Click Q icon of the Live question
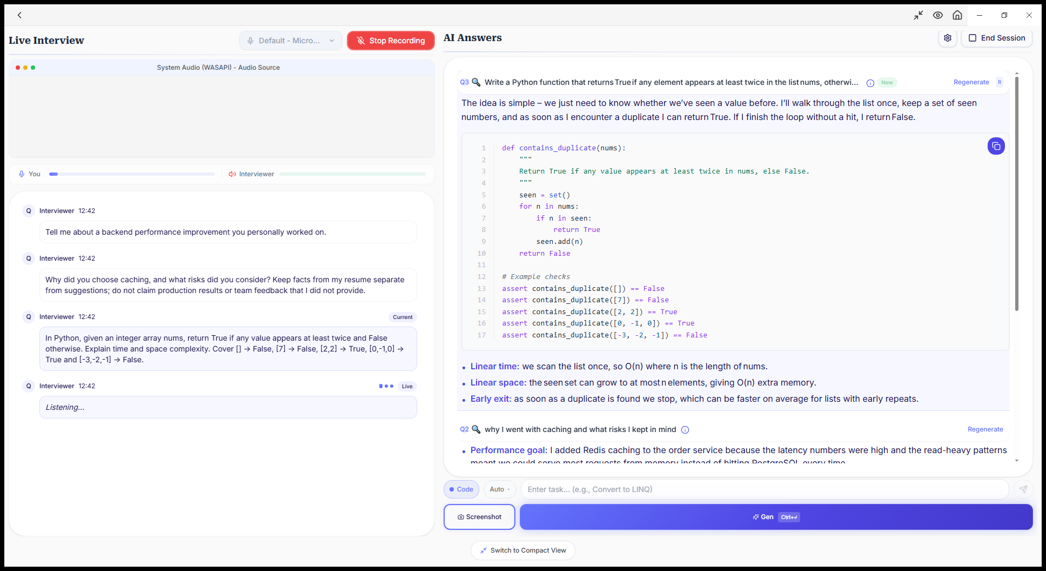Image resolution: width=1046 pixels, height=571 pixels. [x=29, y=386]
